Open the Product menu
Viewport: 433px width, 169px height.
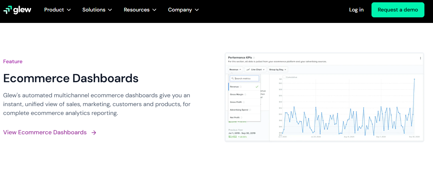(x=58, y=10)
